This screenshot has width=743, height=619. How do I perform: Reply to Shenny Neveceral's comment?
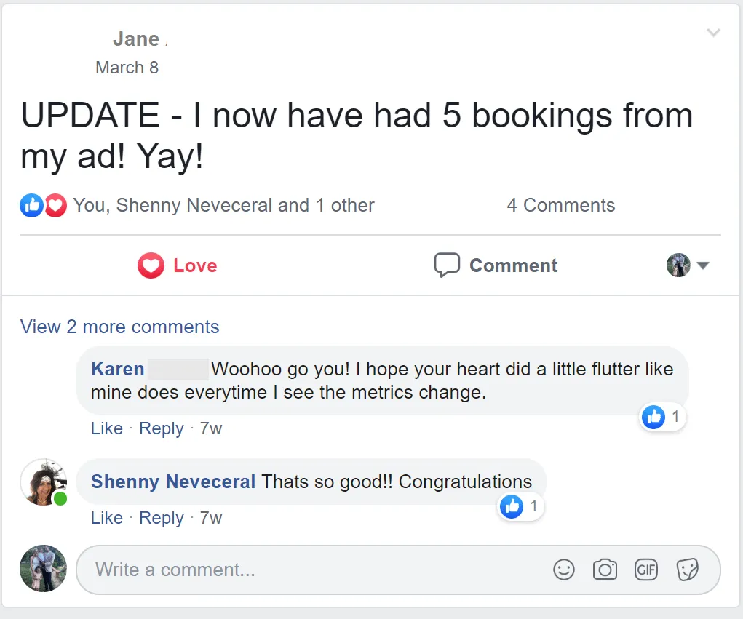pos(161,518)
